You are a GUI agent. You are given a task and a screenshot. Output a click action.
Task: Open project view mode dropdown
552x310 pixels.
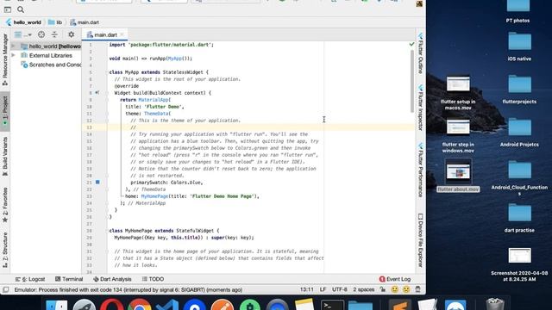(23, 34)
